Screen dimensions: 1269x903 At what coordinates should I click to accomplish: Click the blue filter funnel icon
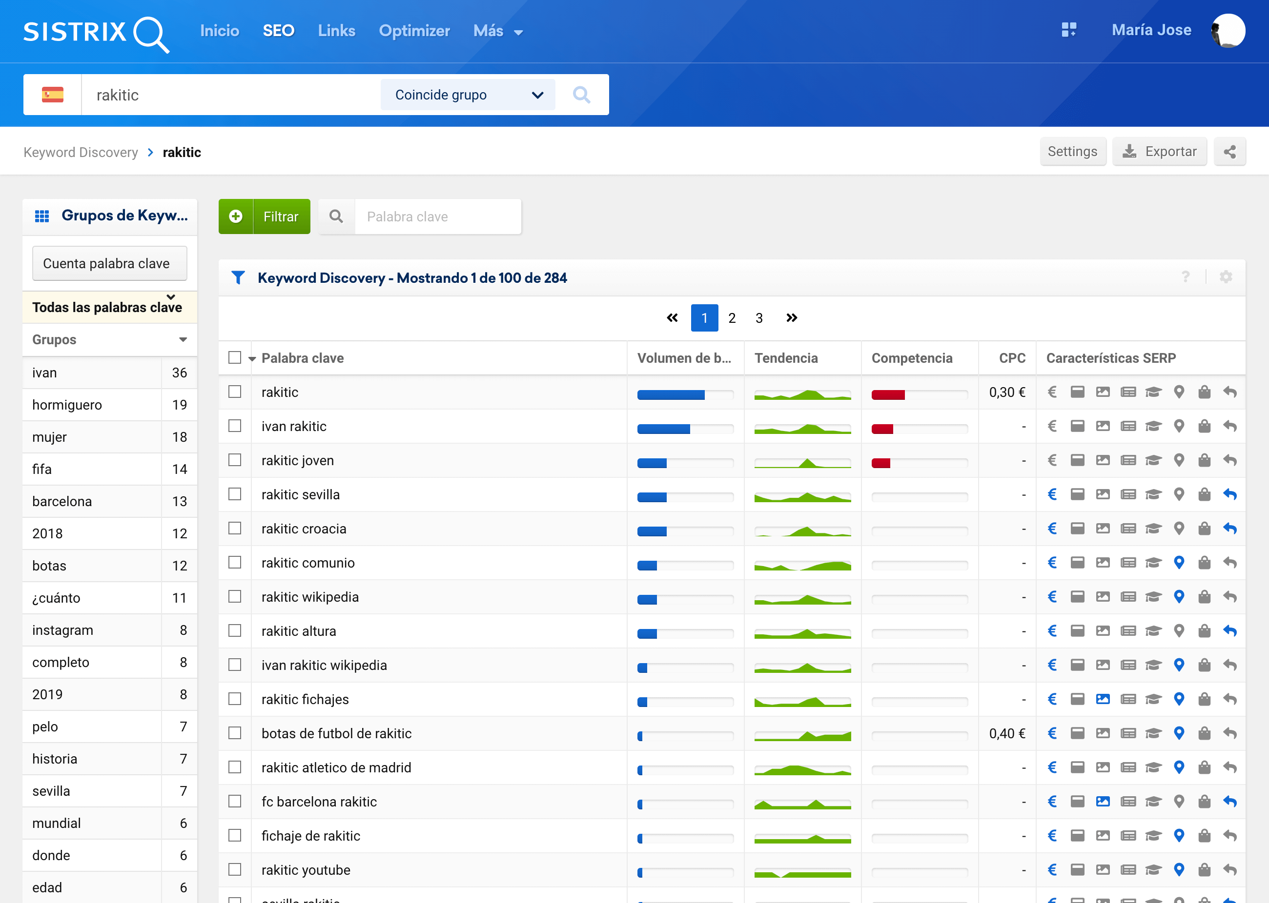tap(238, 277)
